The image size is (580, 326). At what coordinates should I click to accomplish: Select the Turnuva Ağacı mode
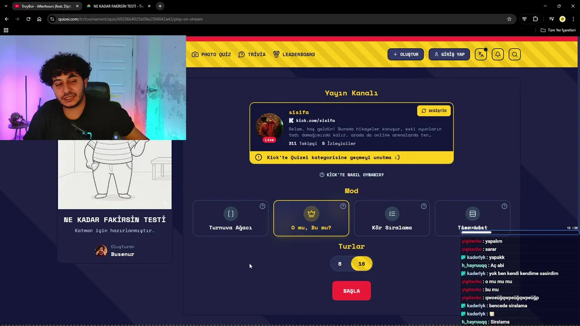pos(231,218)
